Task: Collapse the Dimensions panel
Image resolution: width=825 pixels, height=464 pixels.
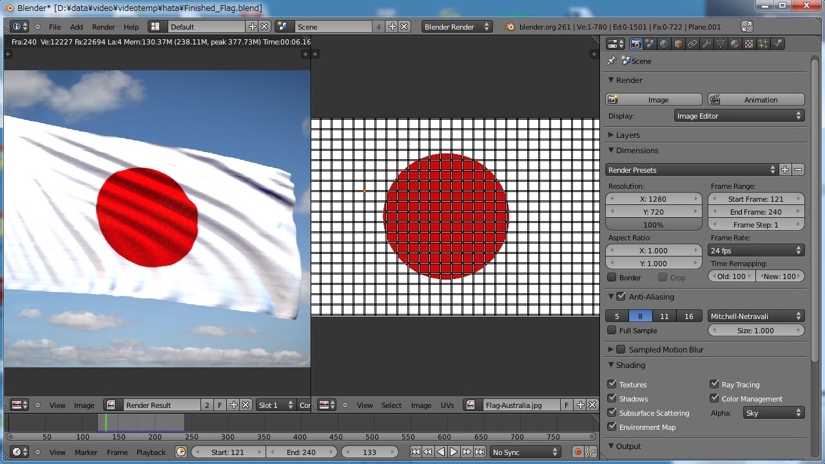Action: pos(637,150)
